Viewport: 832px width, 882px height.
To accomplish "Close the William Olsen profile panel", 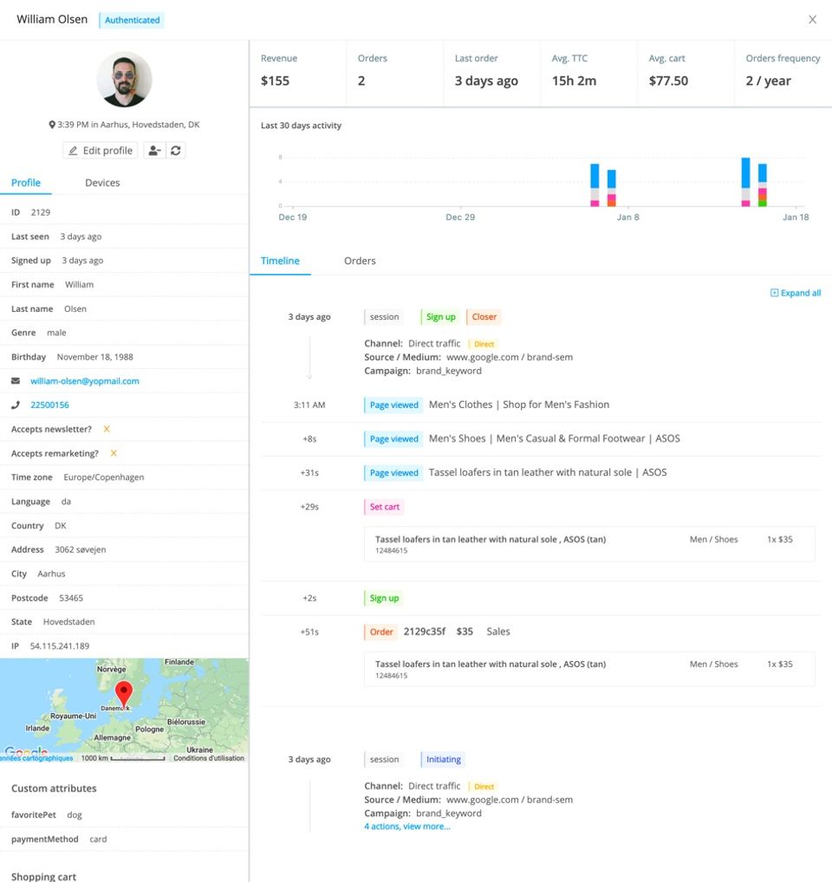I will coord(812,20).
